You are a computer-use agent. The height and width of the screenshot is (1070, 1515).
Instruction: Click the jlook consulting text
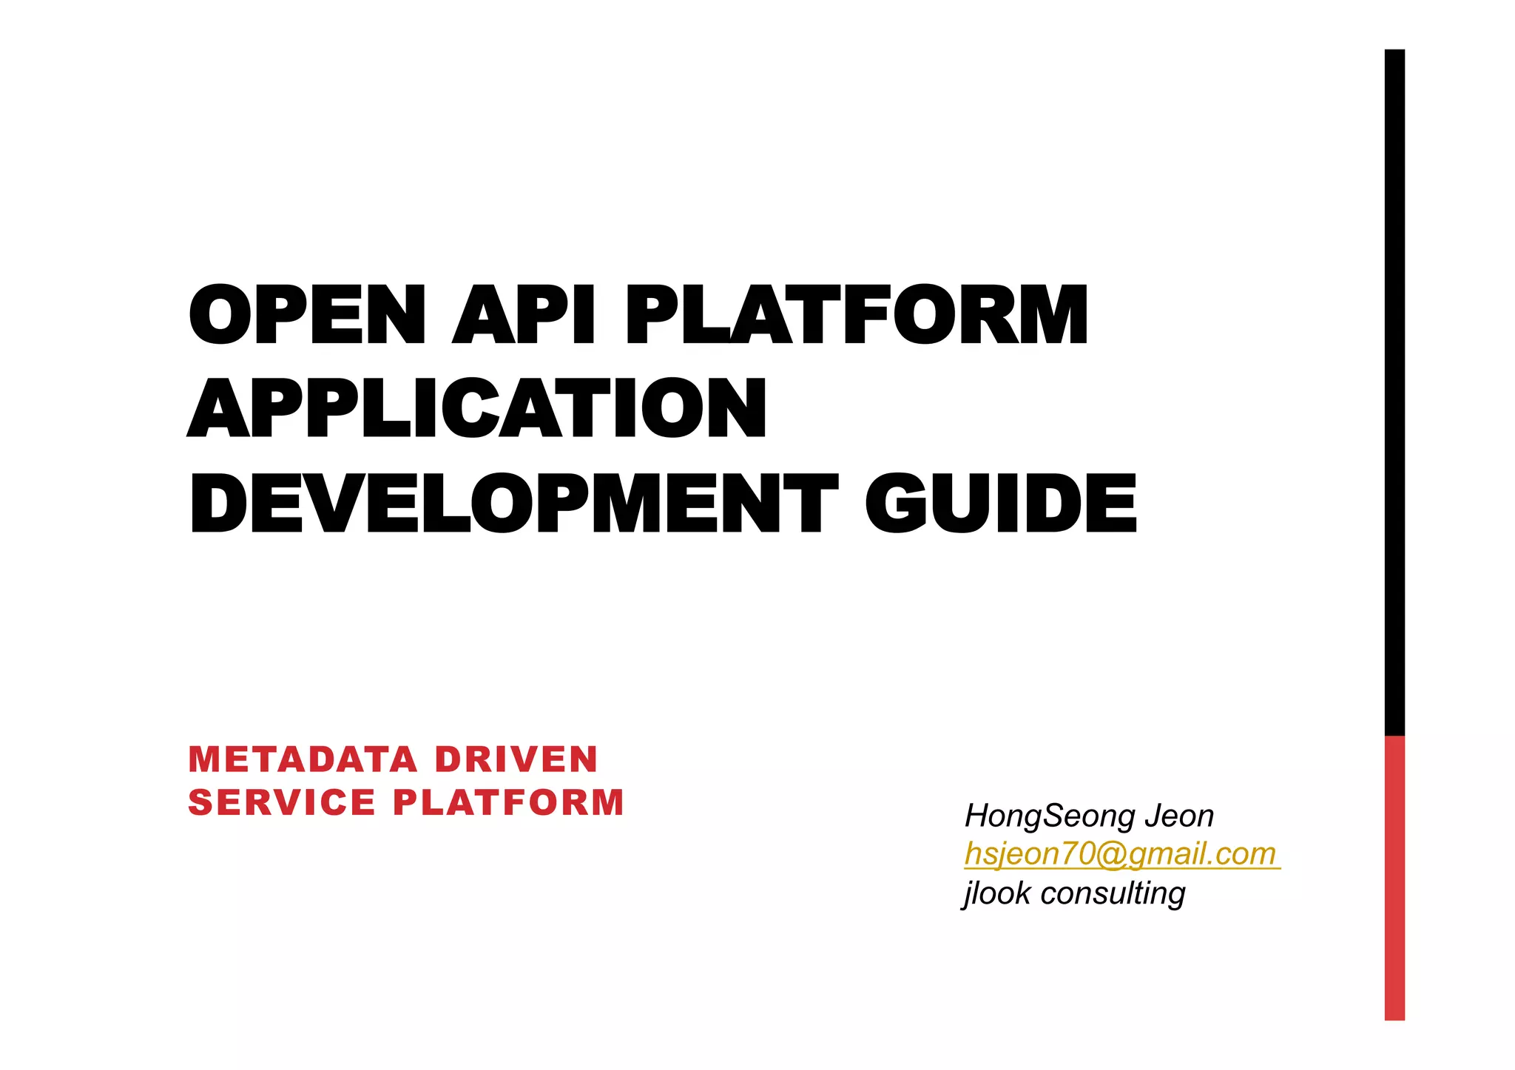pyautogui.click(x=1074, y=893)
